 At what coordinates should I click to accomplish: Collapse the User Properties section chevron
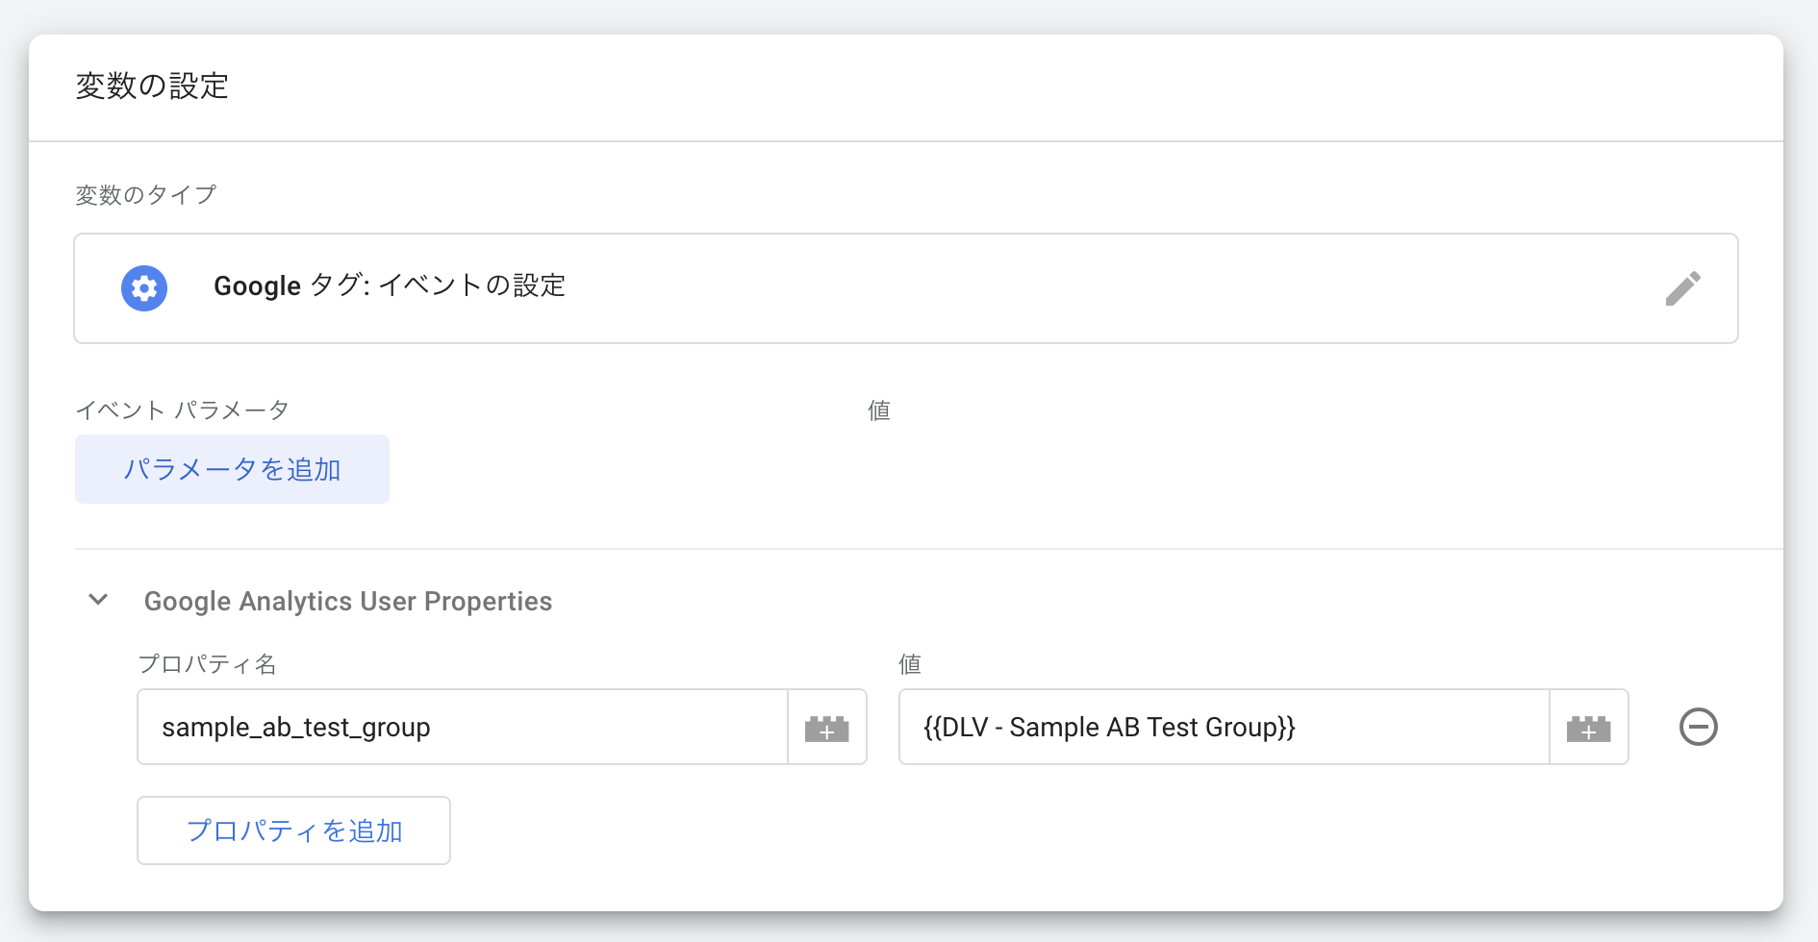point(98,601)
